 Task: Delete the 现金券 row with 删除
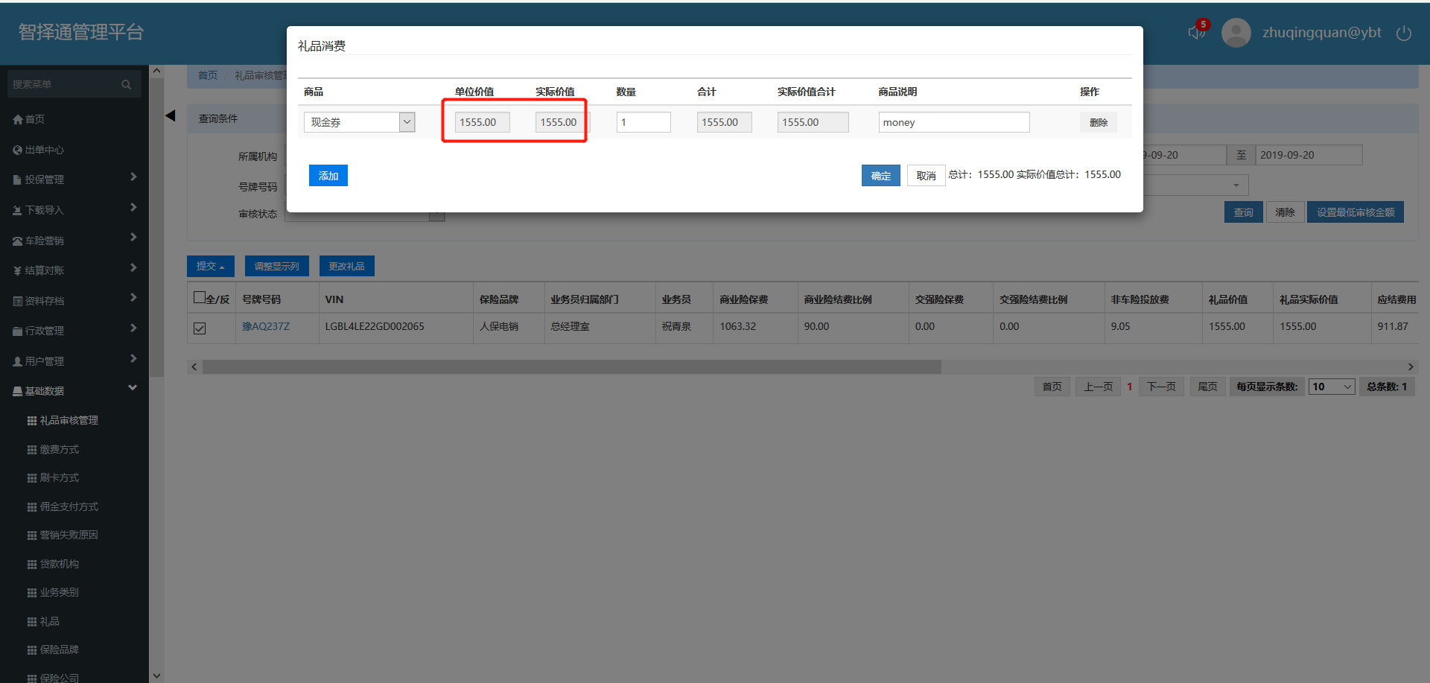coord(1099,122)
